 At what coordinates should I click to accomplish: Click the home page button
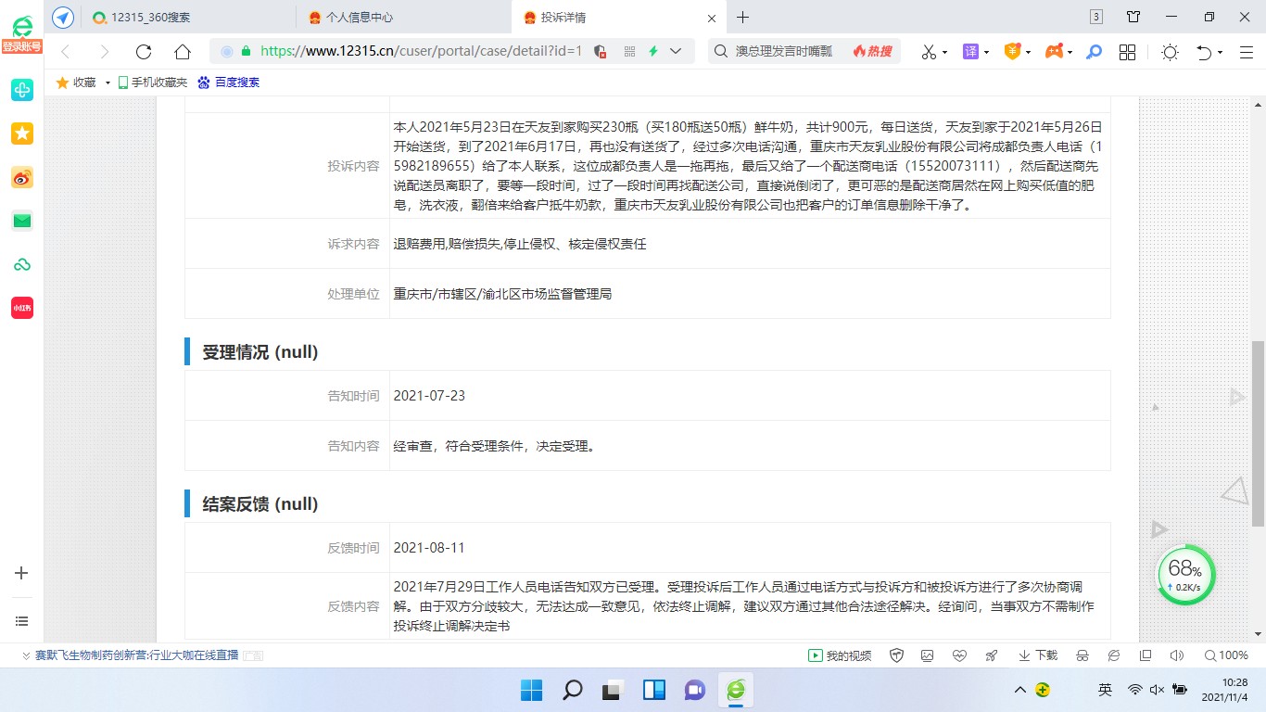point(183,52)
